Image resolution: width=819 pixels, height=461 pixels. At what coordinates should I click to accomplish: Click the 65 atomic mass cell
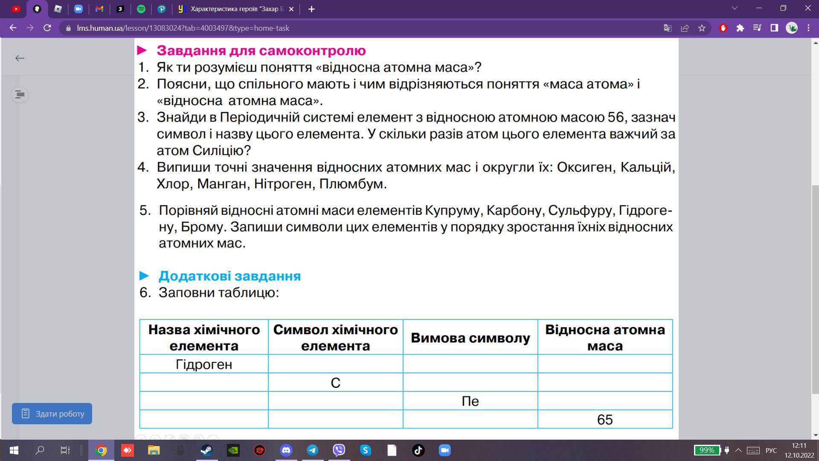tap(605, 419)
